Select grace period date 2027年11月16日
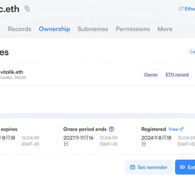Viewport: 195px width, 182px height. tap(78, 141)
